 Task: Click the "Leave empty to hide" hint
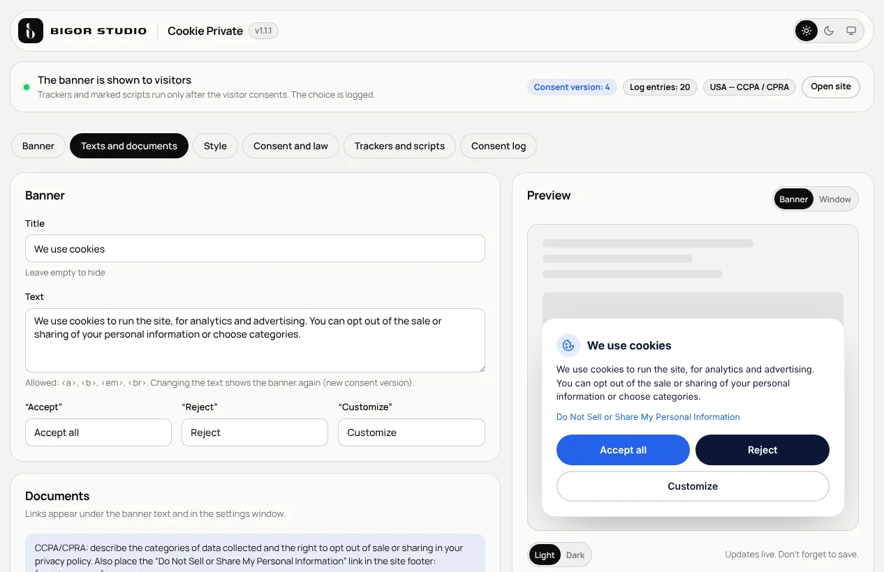pyautogui.click(x=65, y=273)
